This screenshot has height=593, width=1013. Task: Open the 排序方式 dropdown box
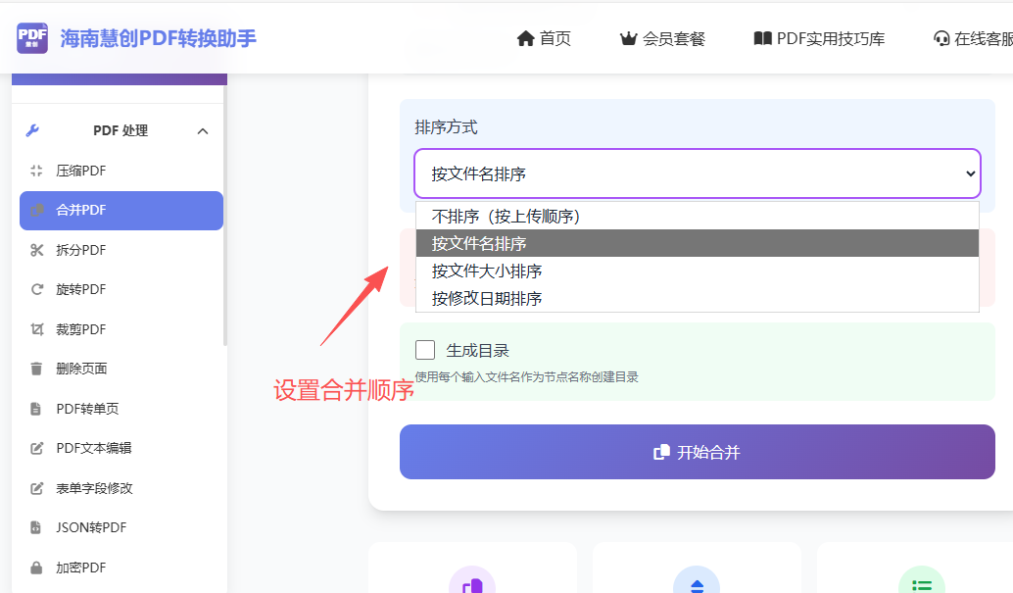pyautogui.click(x=698, y=173)
